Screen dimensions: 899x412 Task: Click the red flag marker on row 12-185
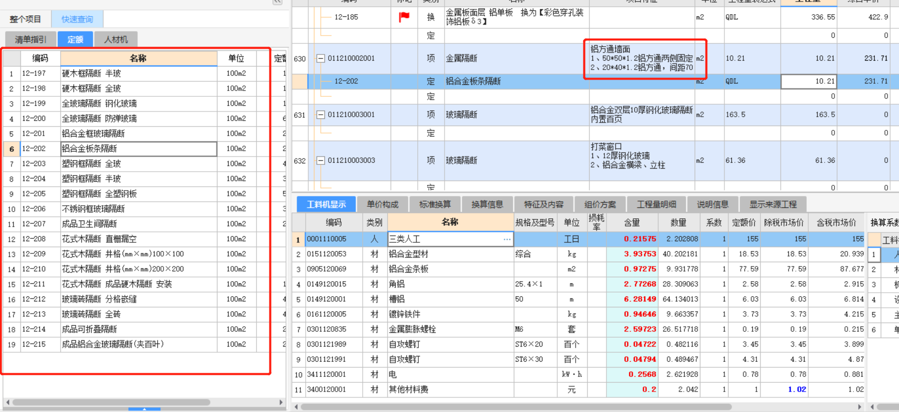coord(404,17)
